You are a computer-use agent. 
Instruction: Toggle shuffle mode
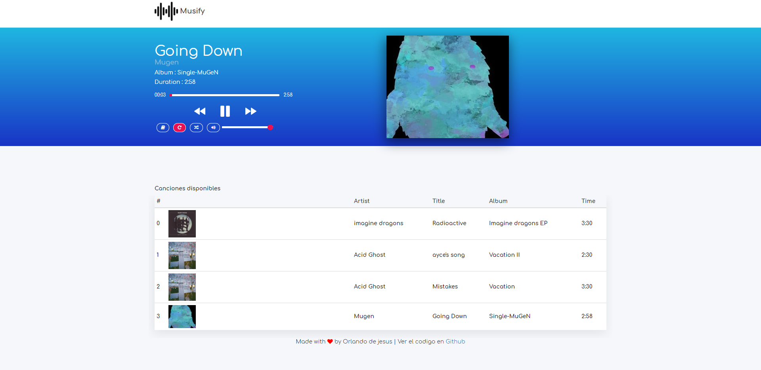pos(196,127)
